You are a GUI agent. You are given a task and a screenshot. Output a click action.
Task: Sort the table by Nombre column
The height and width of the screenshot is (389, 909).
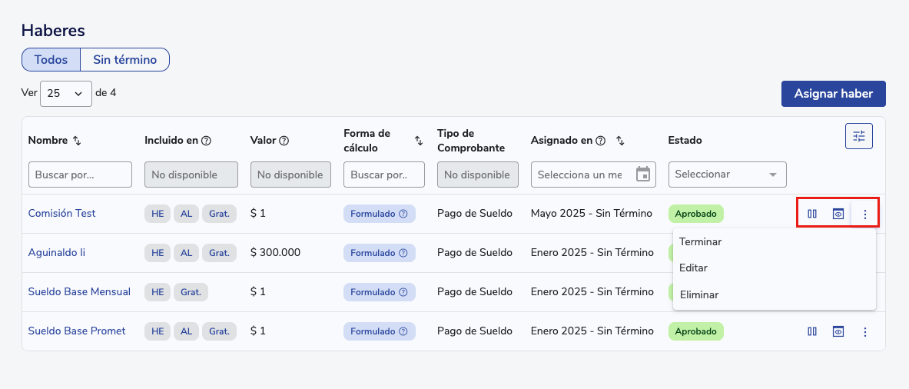click(x=77, y=141)
